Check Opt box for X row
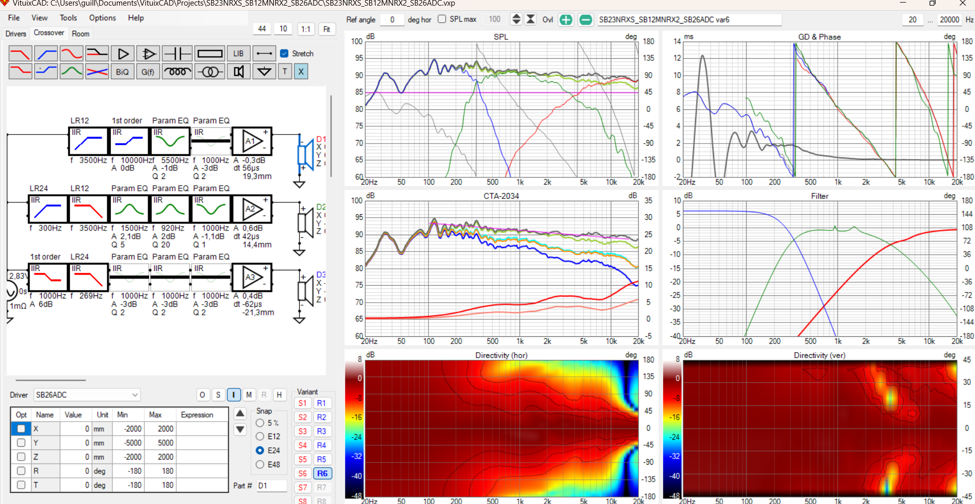 (x=21, y=429)
